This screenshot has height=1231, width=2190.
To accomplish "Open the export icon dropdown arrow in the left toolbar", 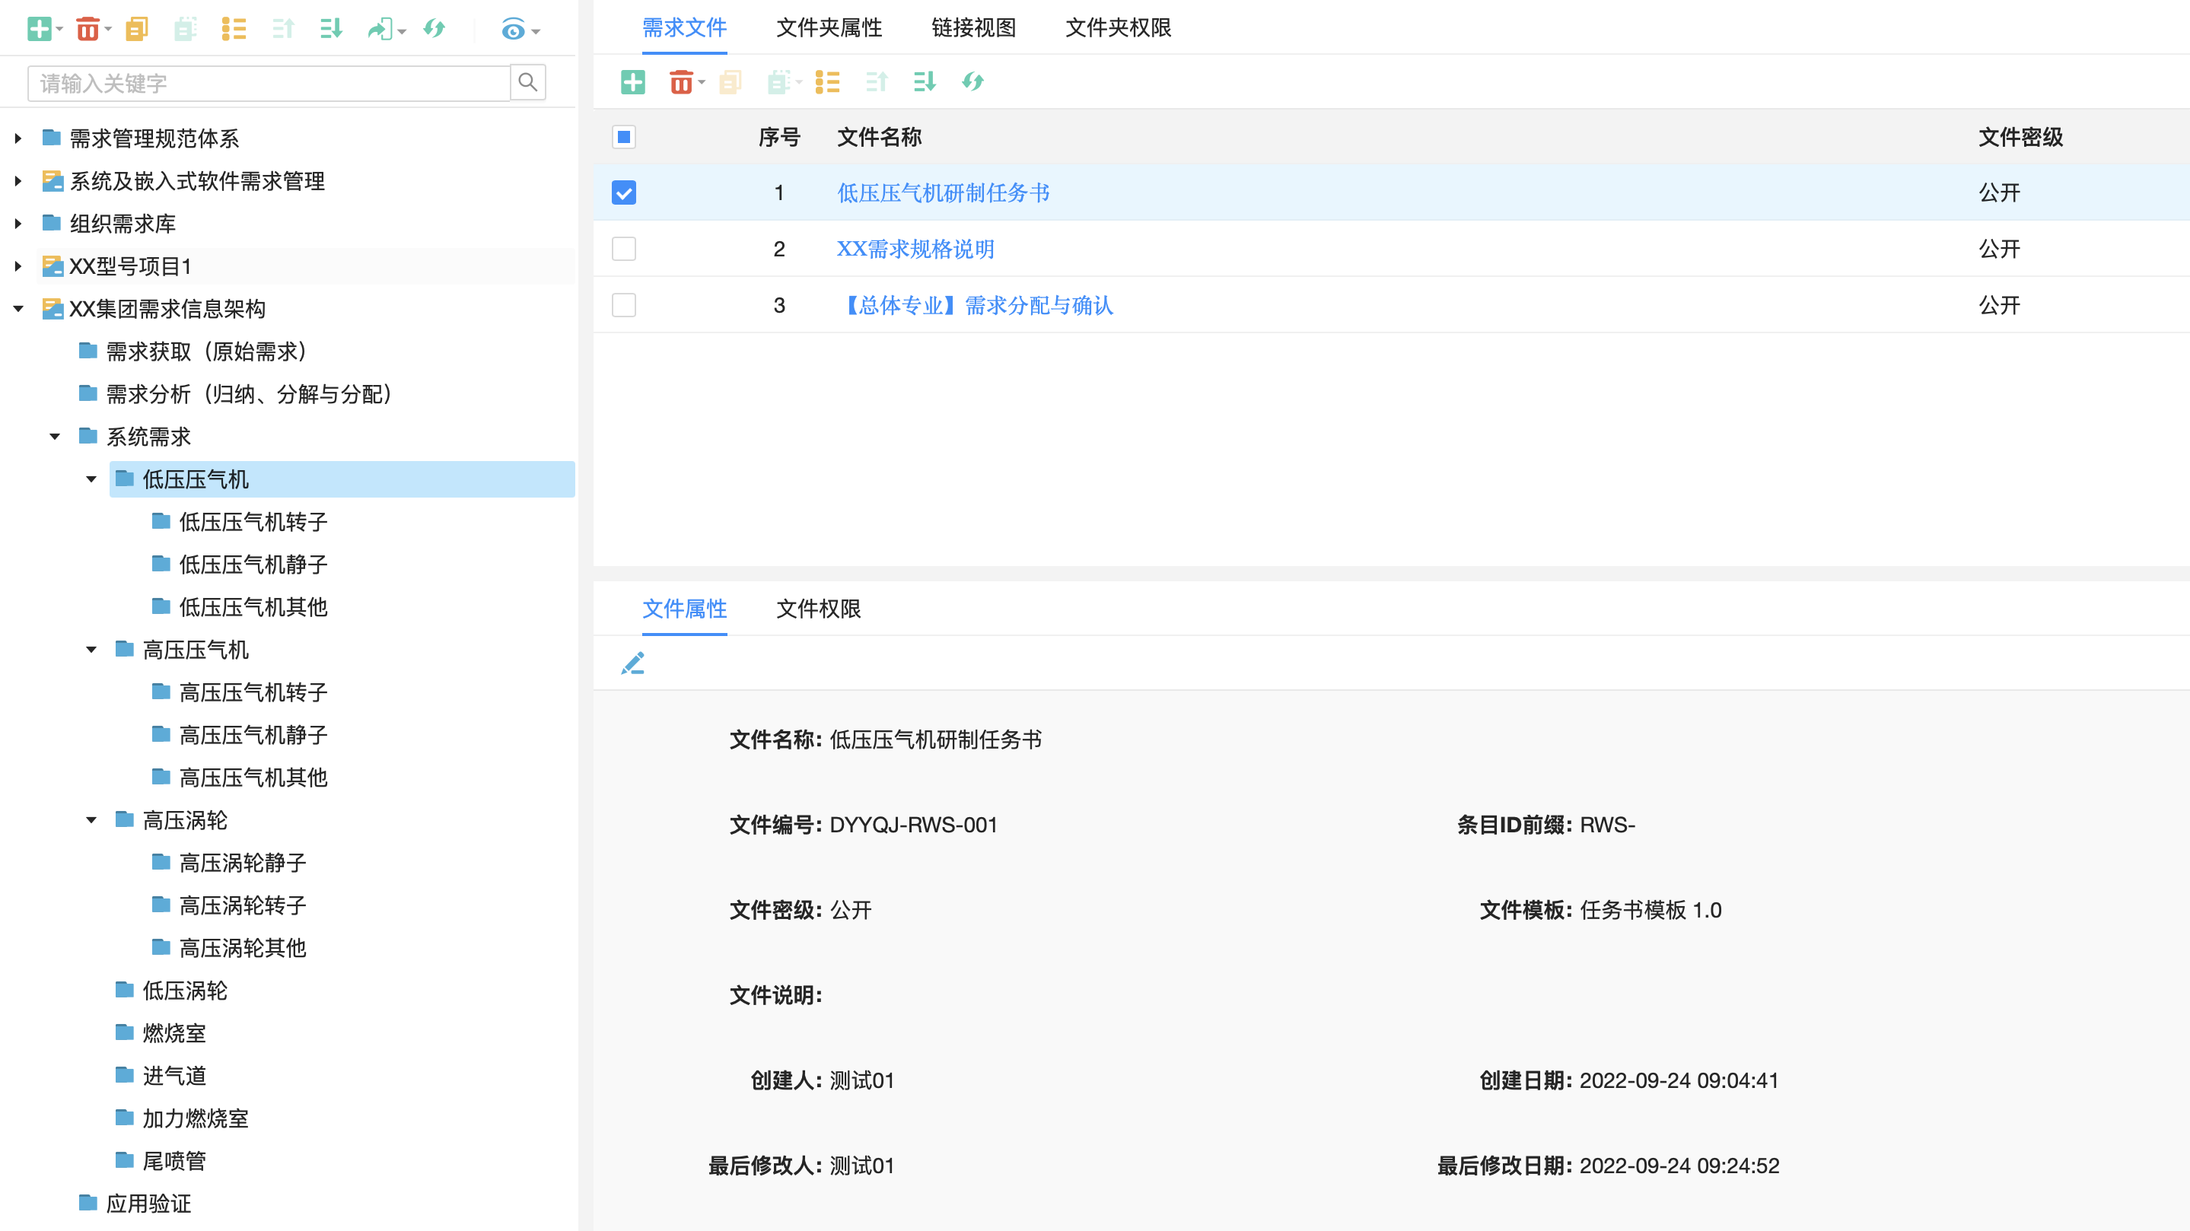I will click(402, 31).
